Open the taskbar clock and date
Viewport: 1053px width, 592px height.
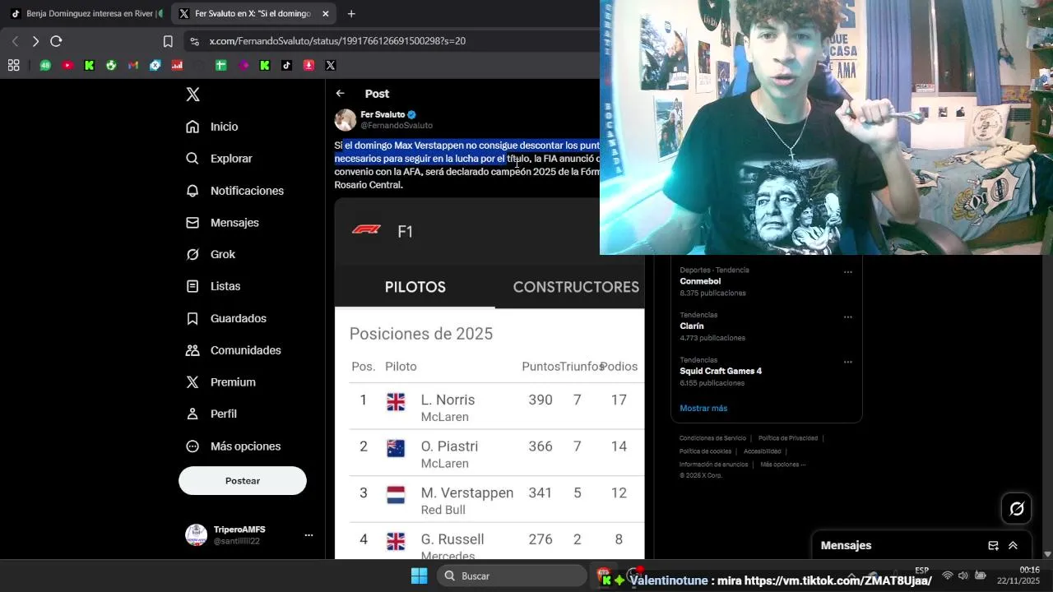[x=1018, y=576]
